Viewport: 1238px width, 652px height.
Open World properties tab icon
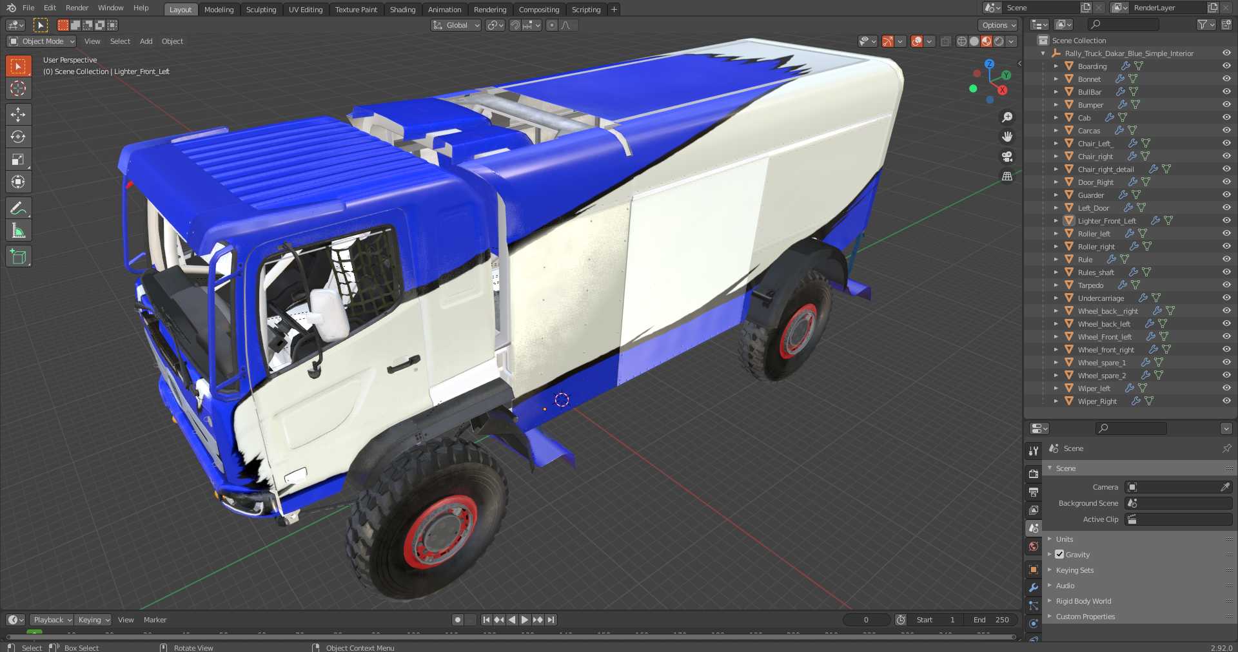click(1033, 546)
